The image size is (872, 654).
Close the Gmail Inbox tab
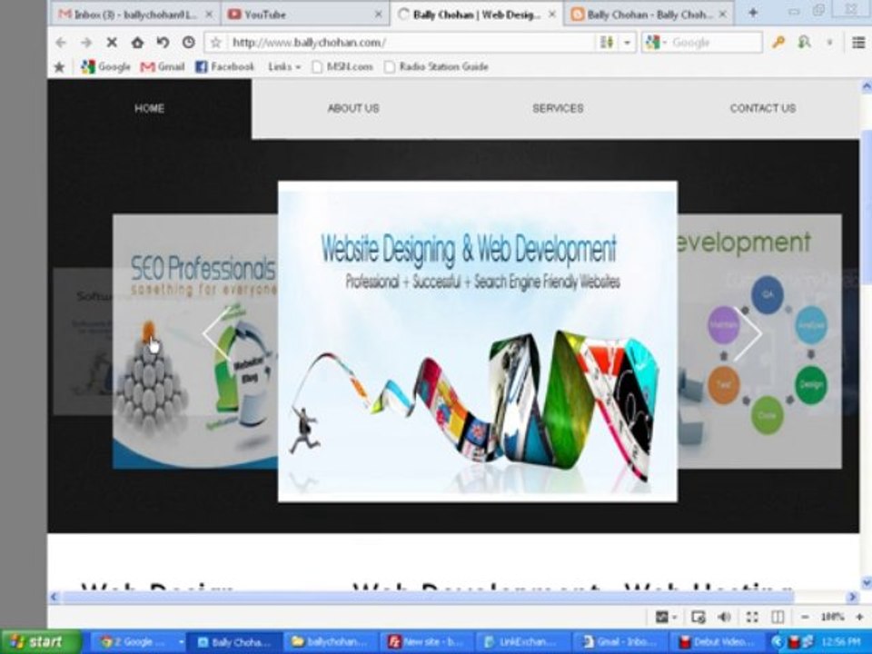(x=209, y=15)
